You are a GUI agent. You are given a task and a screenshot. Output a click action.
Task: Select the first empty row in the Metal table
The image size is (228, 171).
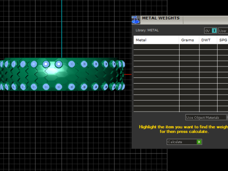coord(180,47)
